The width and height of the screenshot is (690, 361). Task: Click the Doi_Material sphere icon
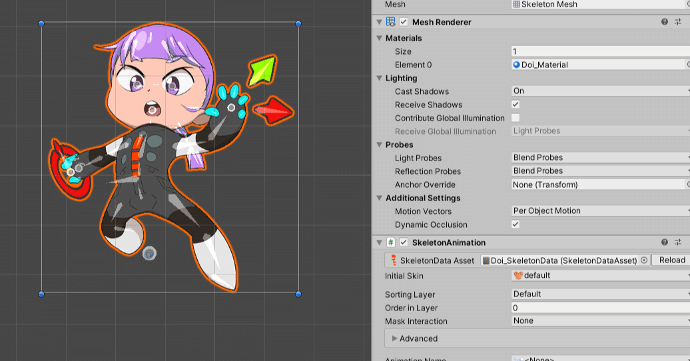tap(517, 65)
